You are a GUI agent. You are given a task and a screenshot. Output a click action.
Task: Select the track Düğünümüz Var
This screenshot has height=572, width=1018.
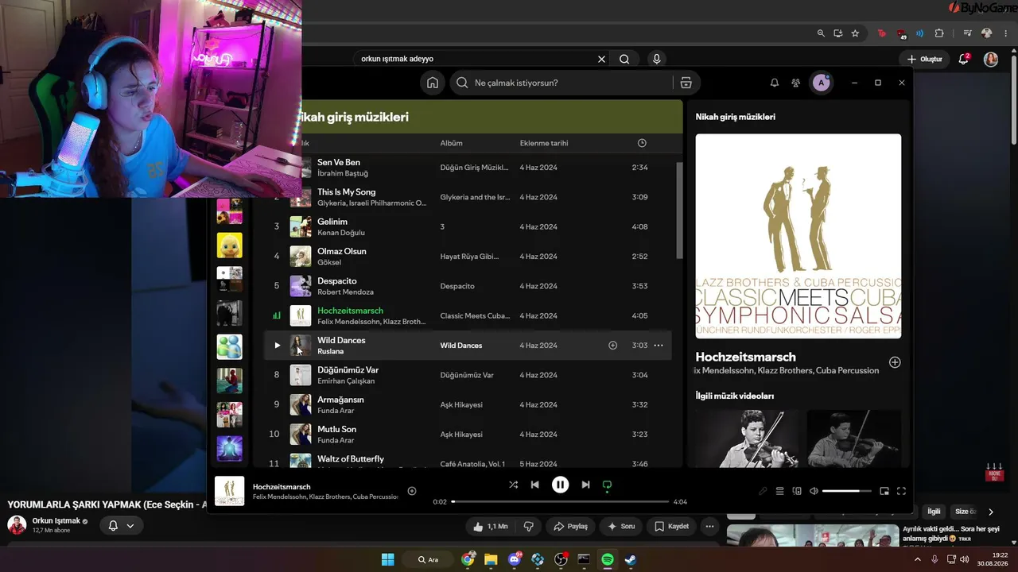pos(348,369)
